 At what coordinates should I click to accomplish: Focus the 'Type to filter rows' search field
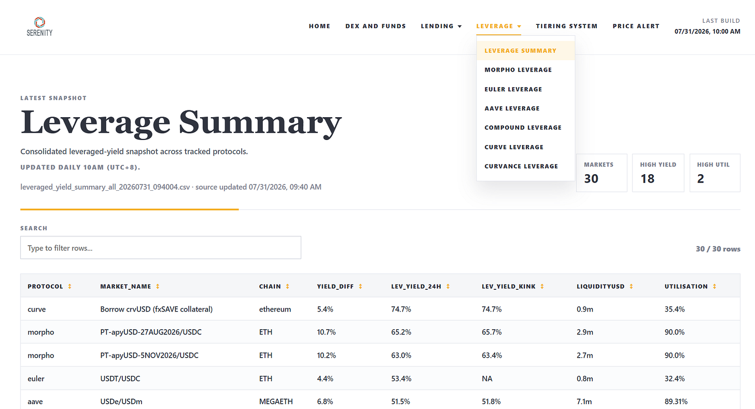tap(161, 248)
